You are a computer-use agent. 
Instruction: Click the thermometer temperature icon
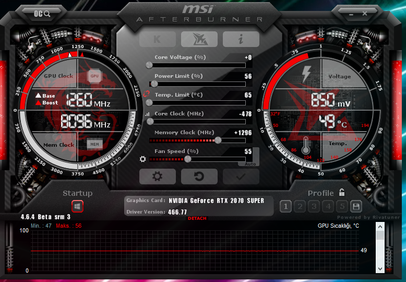point(306,145)
